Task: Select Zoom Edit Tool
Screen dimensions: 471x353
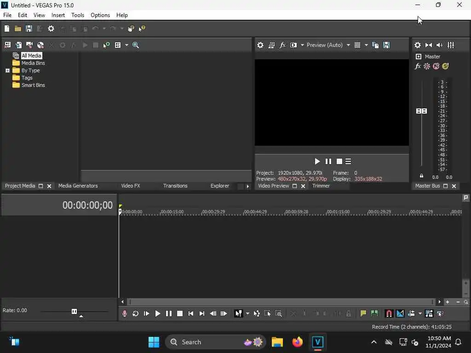Action: (x=279, y=313)
